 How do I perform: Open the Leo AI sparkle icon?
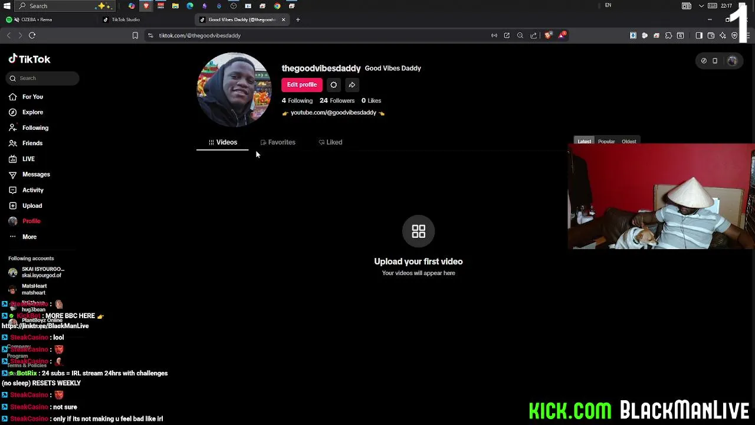(x=723, y=35)
